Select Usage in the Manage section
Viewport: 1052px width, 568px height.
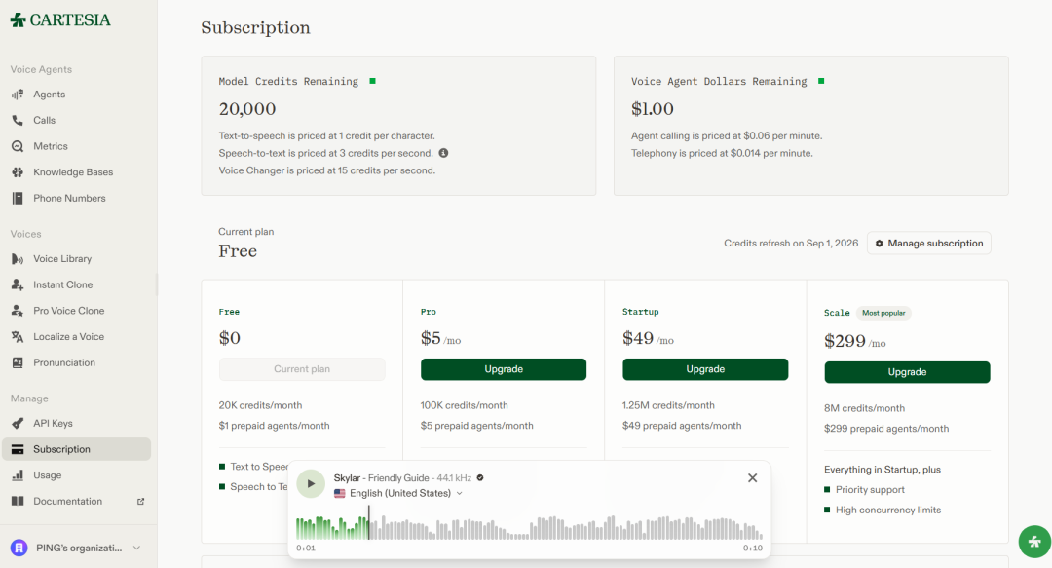(77, 475)
